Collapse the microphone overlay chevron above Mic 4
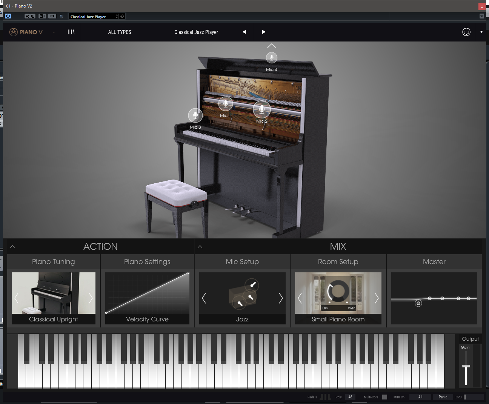Screen dimensions: 489x404 [x=271, y=46]
